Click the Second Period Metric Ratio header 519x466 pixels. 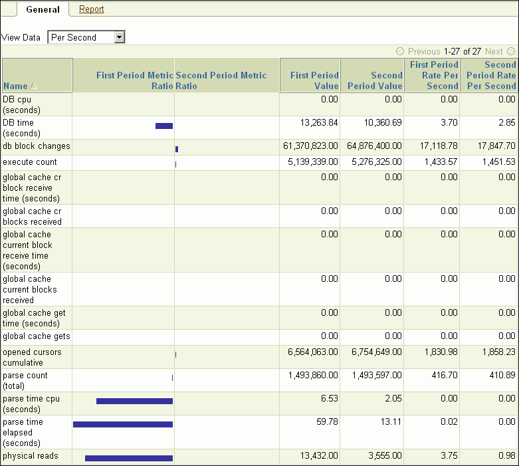(221, 80)
